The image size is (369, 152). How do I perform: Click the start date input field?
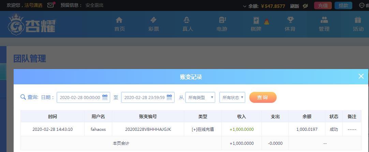click(83, 97)
